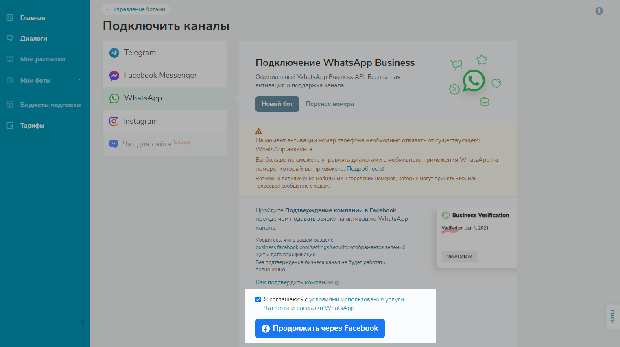Switch to Перенос номера tab
620x347 pixels.
pos(330,104)
